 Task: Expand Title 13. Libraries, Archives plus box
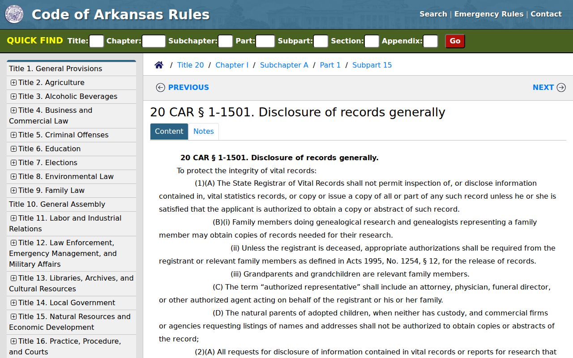pos(13,278)
